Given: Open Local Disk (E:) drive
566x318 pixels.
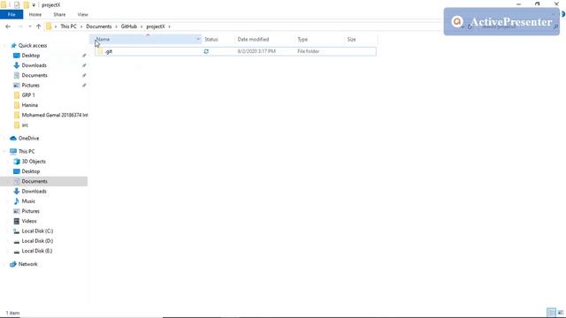Looking at the screenshot, I should 37,251.
